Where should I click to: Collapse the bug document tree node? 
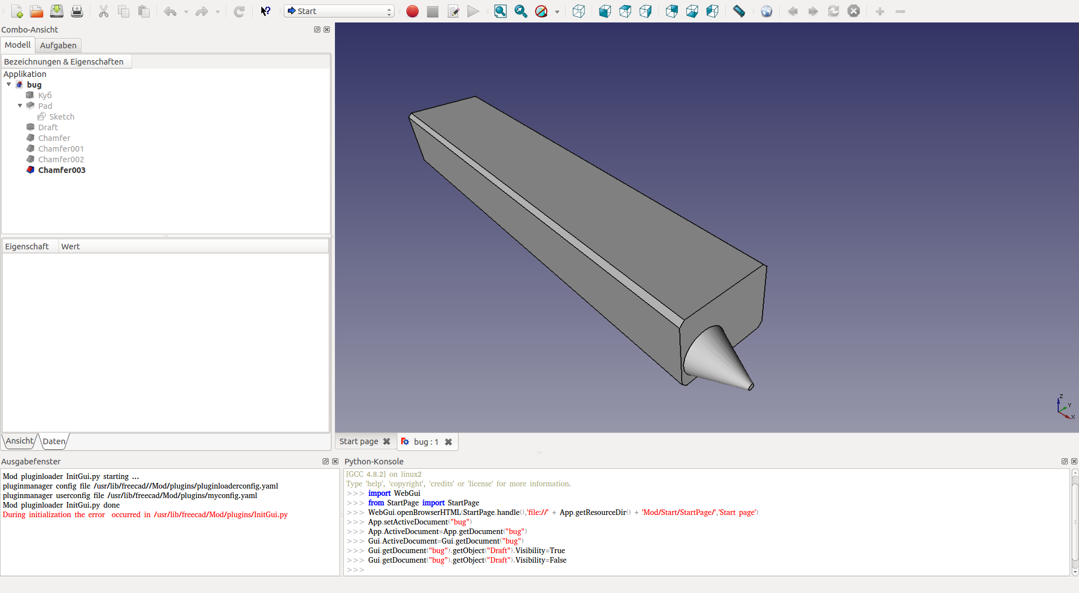9,85
